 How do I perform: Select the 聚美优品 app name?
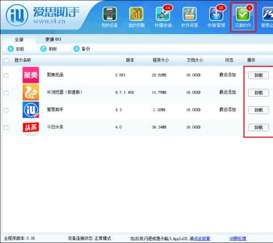click(x=55, y=75)
